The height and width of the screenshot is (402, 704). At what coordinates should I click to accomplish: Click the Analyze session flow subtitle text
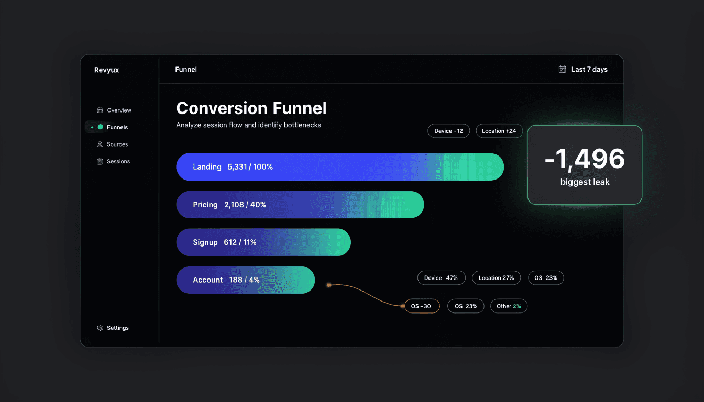point(248,125)
